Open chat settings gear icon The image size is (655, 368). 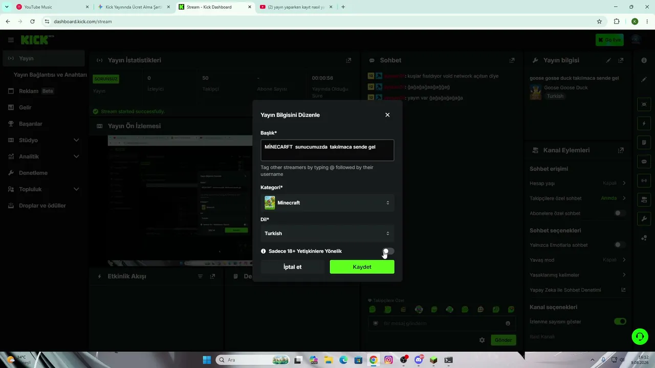click(x=482, y=340)
